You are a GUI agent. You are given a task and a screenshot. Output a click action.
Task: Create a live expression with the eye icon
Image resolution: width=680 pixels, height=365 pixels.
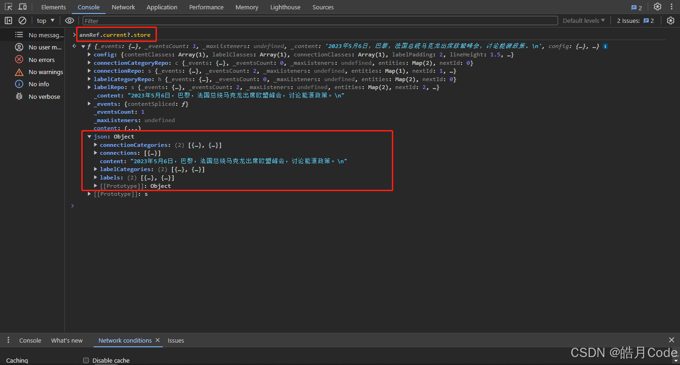70,21
